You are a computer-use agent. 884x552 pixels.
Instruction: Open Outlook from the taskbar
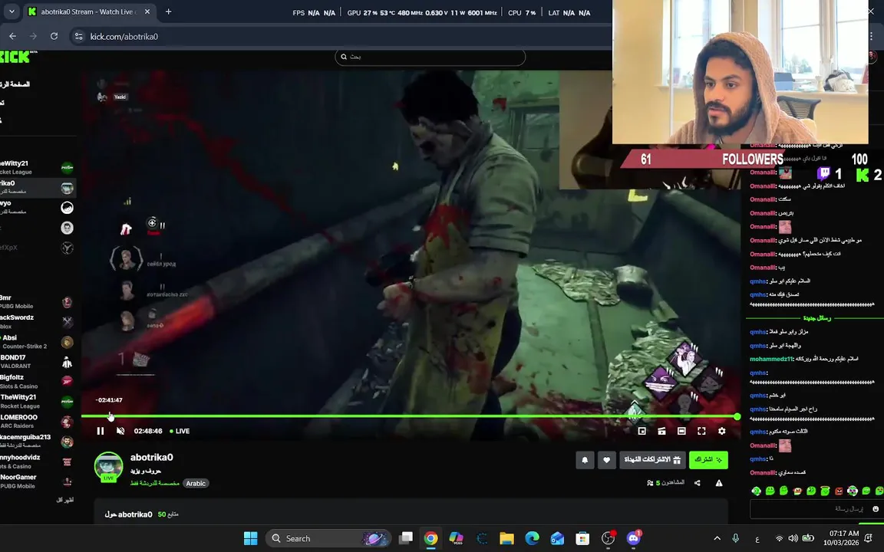coord(558,538)
